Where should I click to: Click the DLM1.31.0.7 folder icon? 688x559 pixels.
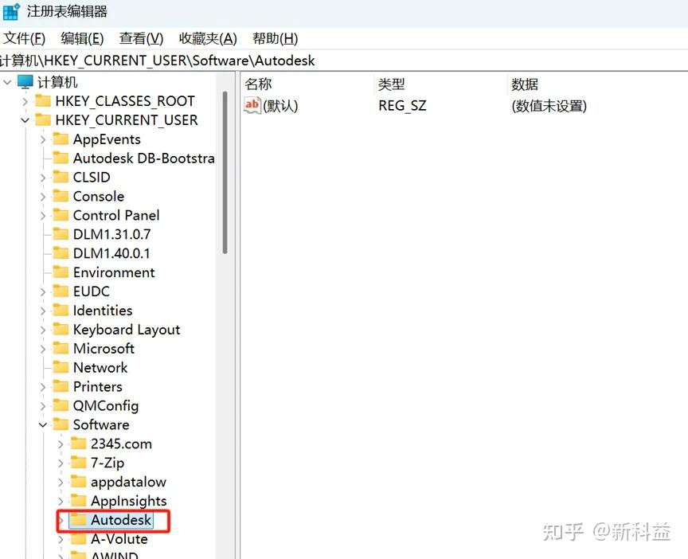click(61, 234)
